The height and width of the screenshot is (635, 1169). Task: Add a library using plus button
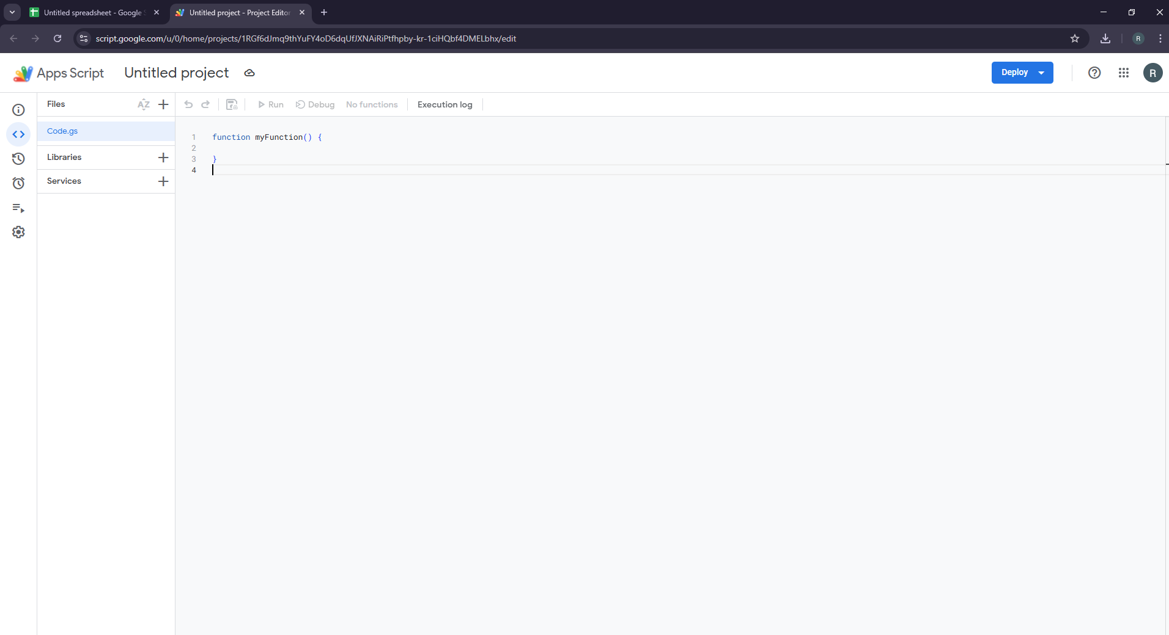tap(163, 158)
